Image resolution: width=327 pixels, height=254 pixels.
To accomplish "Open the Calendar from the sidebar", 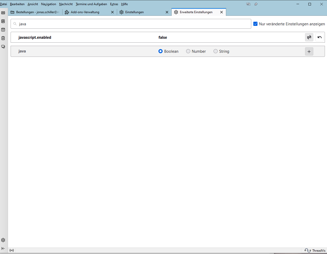I will [3, 30].
